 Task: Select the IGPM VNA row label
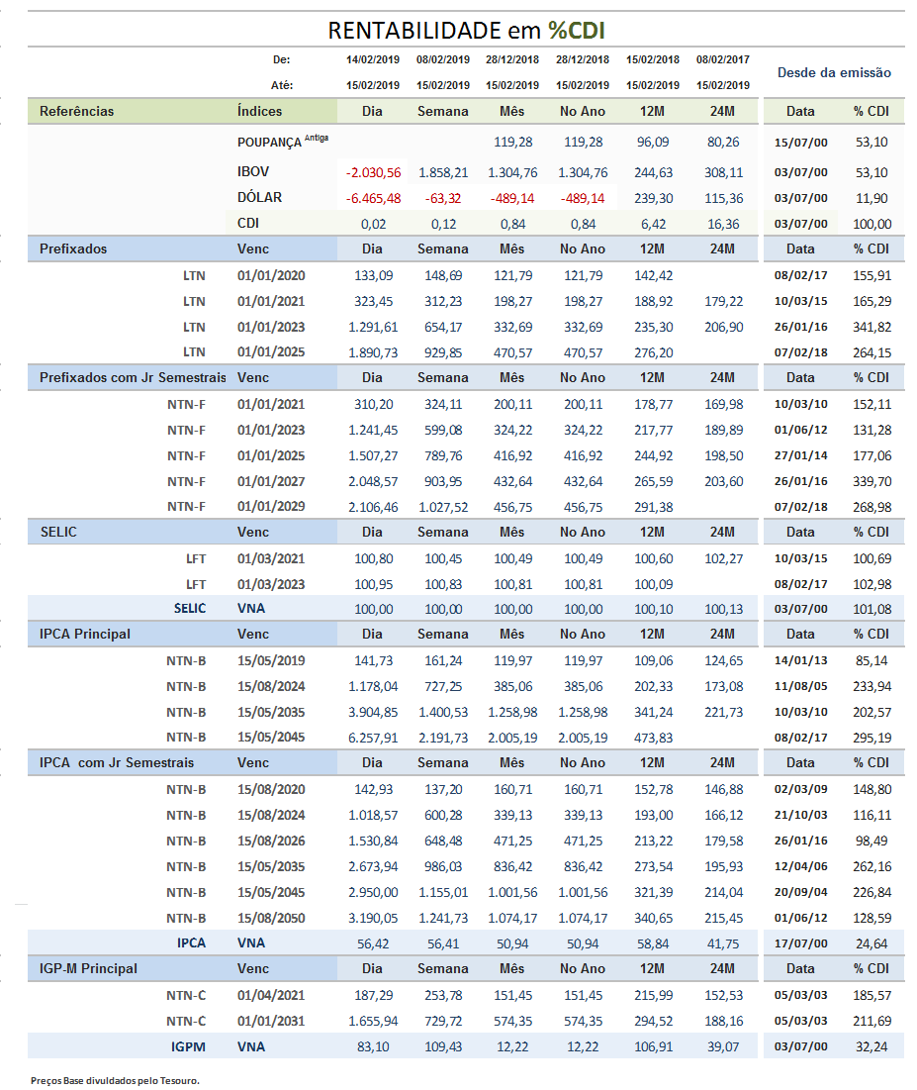(x=188, y=1046)
